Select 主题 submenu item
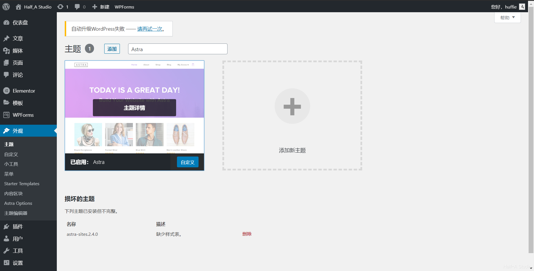The height and width of the screenshot is (271, 534). (9, 144)
